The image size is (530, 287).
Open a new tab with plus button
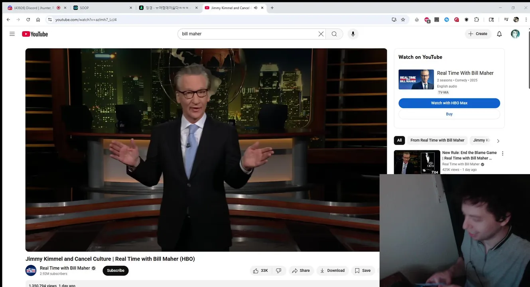(x=272, y=8)
